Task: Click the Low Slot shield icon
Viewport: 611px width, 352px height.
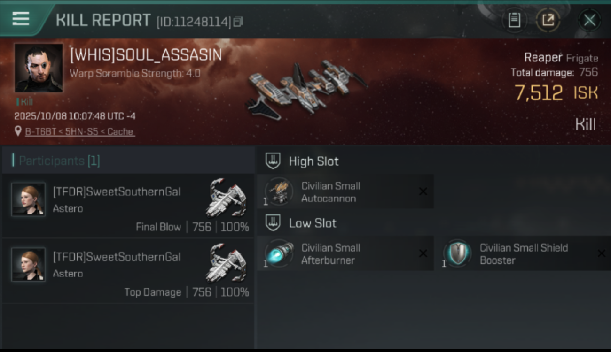Action: 273,223
